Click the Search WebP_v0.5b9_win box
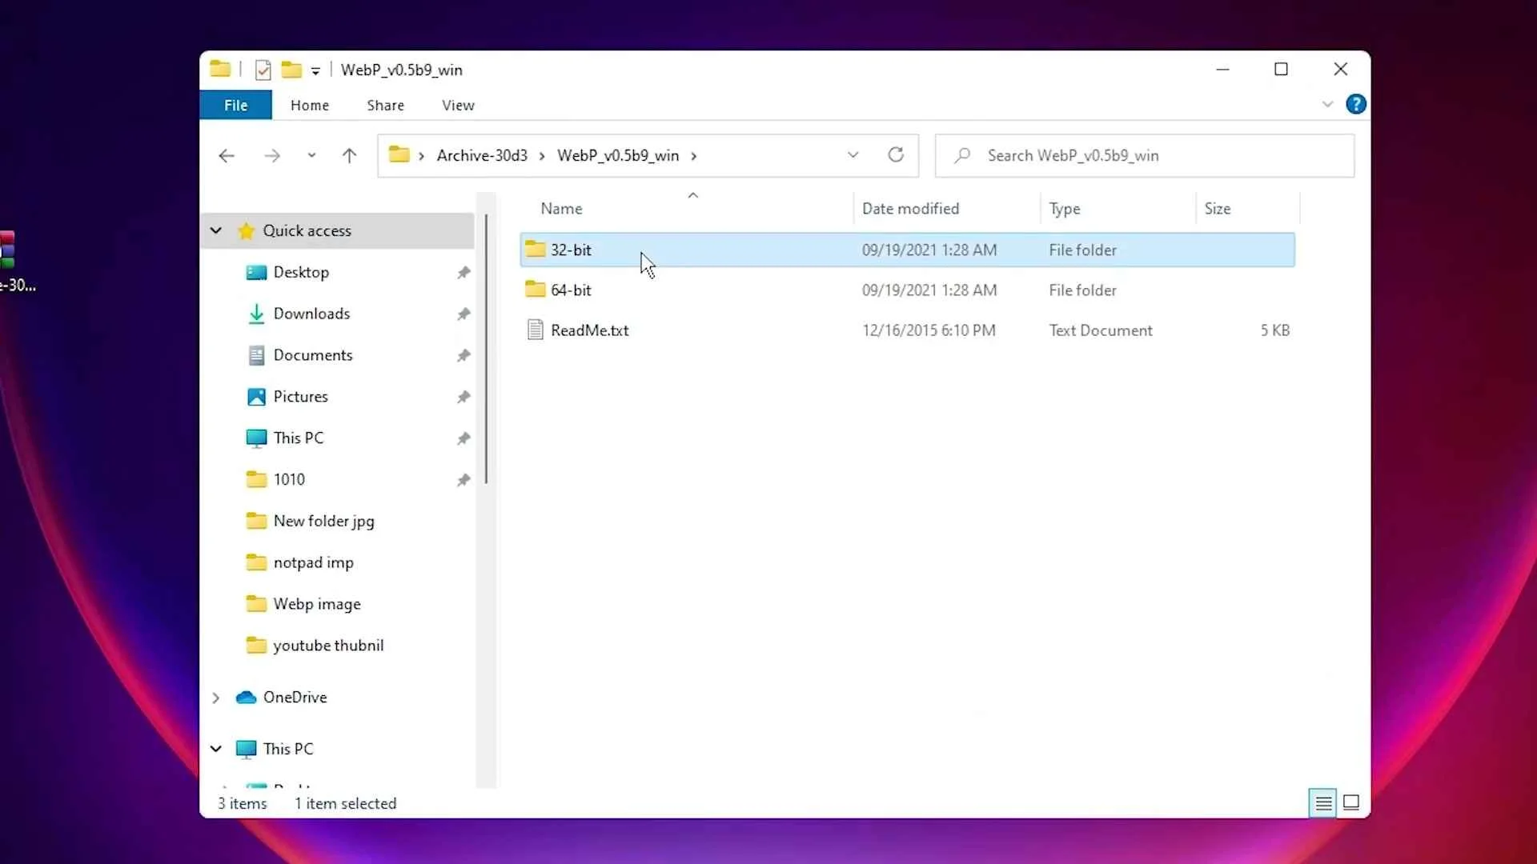The width and height of the screenshot is (1537, 864). click(1145, 155)
